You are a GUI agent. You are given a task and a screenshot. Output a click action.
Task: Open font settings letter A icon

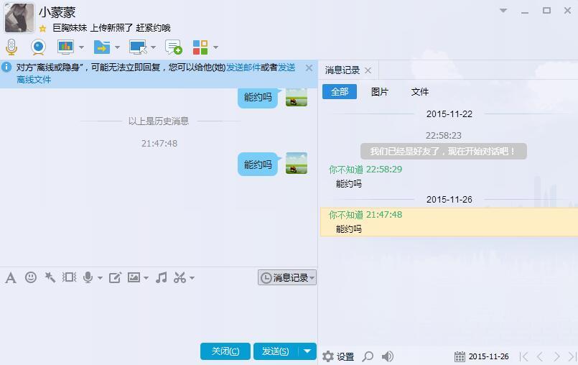[x=11, y=277]
